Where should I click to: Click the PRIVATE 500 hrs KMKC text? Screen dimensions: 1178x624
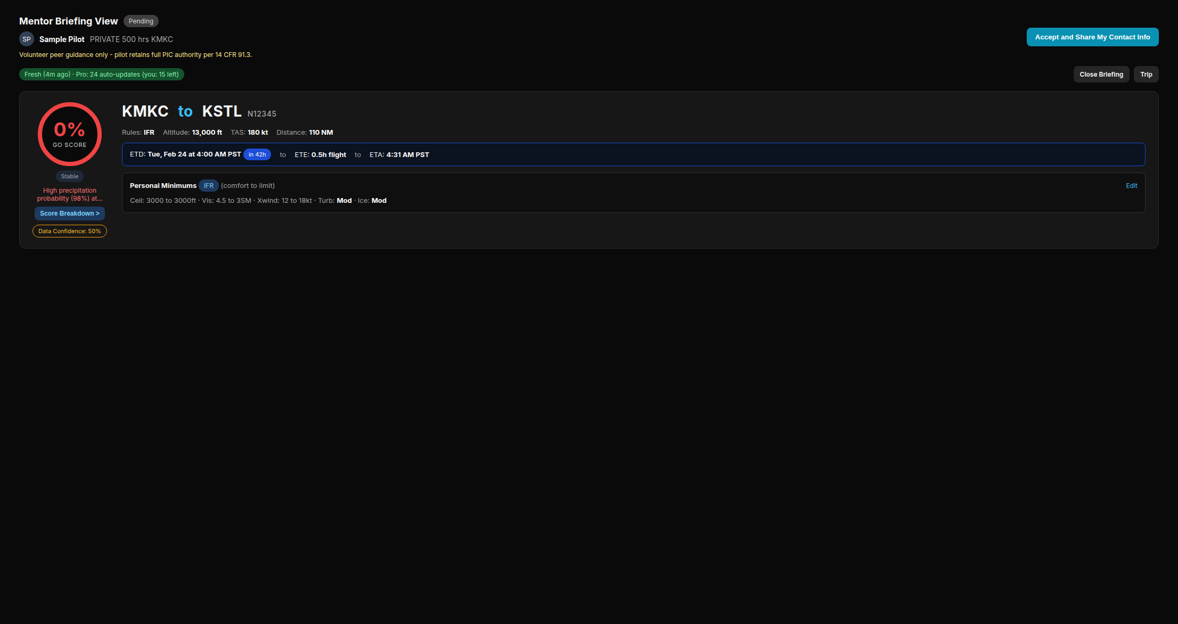[x=132, y=39]
